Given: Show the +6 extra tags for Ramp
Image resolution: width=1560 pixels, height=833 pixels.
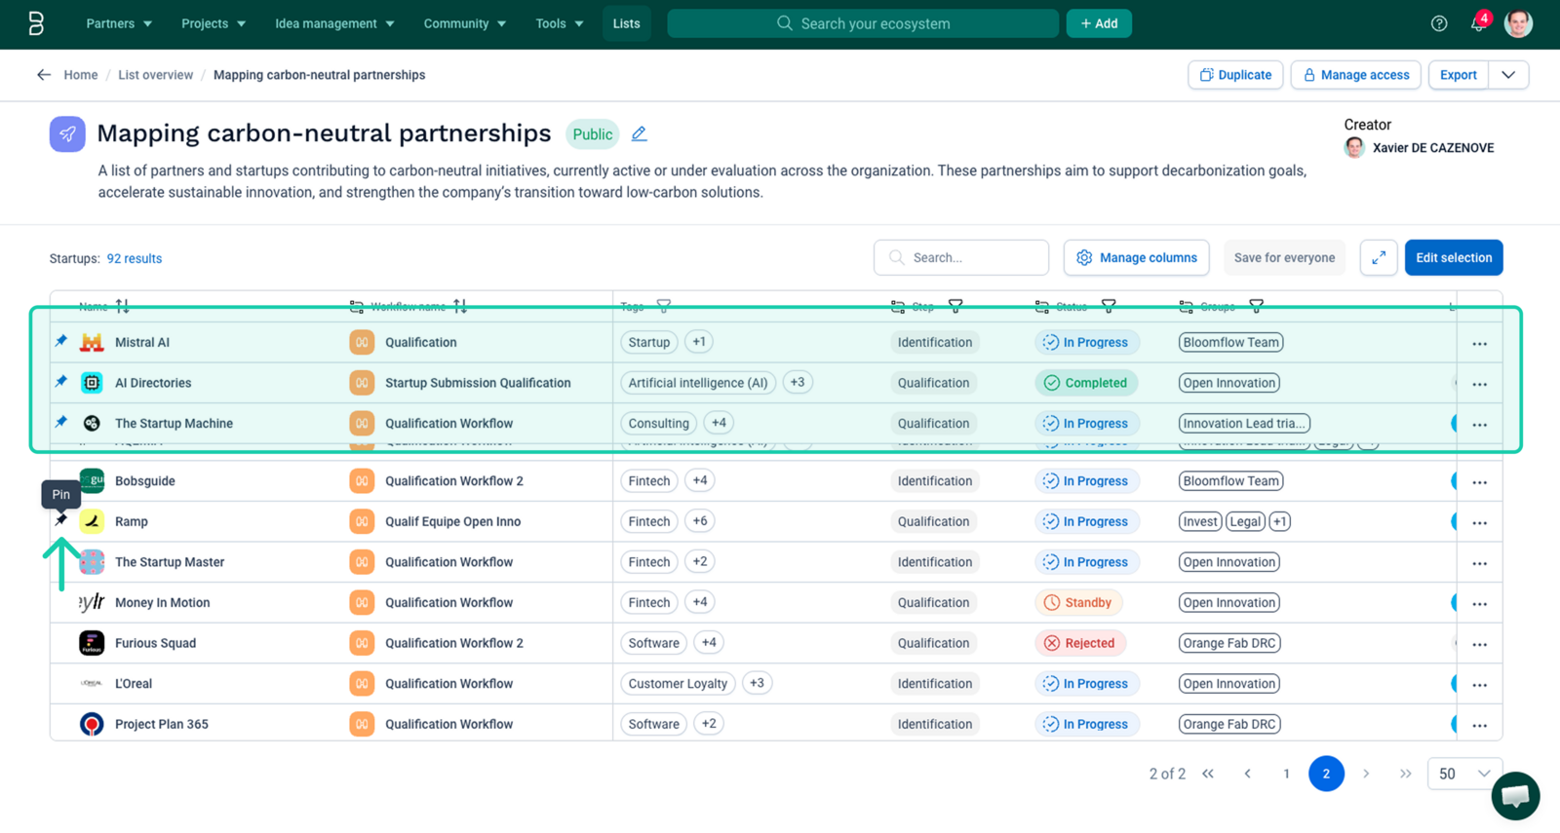Looking at the screenshot, I should [700, 521].
